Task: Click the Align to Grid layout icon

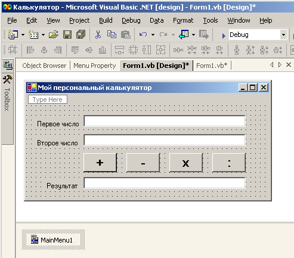Action: pyautogui.click(x=13, y=49)
